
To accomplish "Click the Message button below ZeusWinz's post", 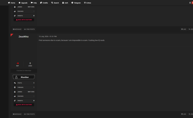I will tap(17, 114).
